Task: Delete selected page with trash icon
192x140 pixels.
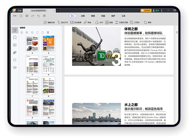Action: [x=48, y=32]
